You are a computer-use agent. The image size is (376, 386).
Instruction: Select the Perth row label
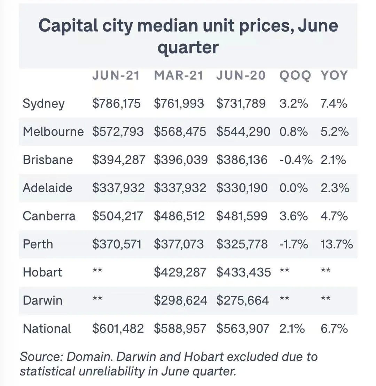38,244
